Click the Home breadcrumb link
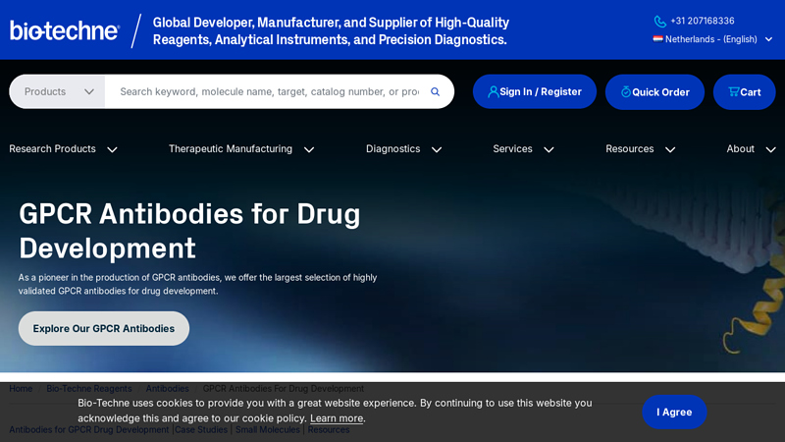Screen dimensions: 785x442 [x=21, y=388]
